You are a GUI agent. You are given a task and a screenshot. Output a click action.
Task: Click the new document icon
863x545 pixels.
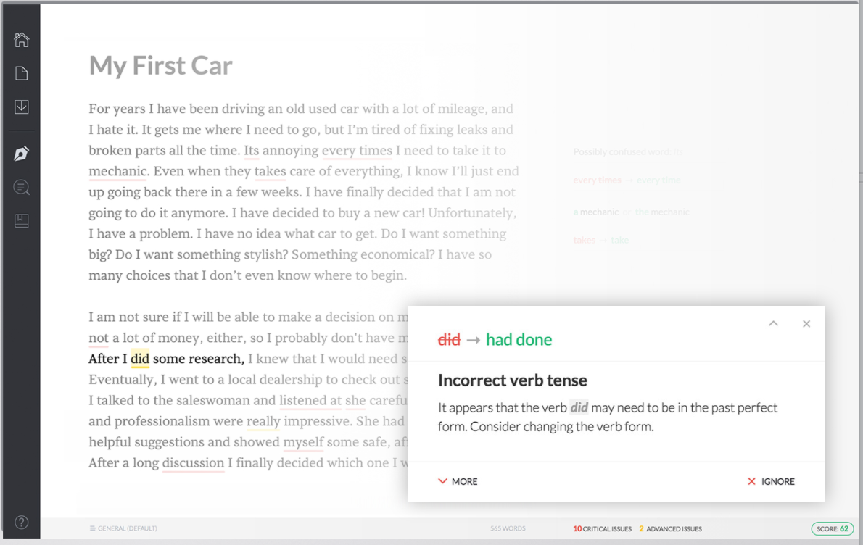(x=22, y=73)
